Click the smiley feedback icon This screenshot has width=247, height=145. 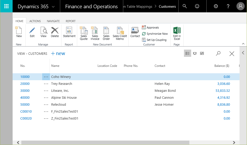(x=197, y=6)
